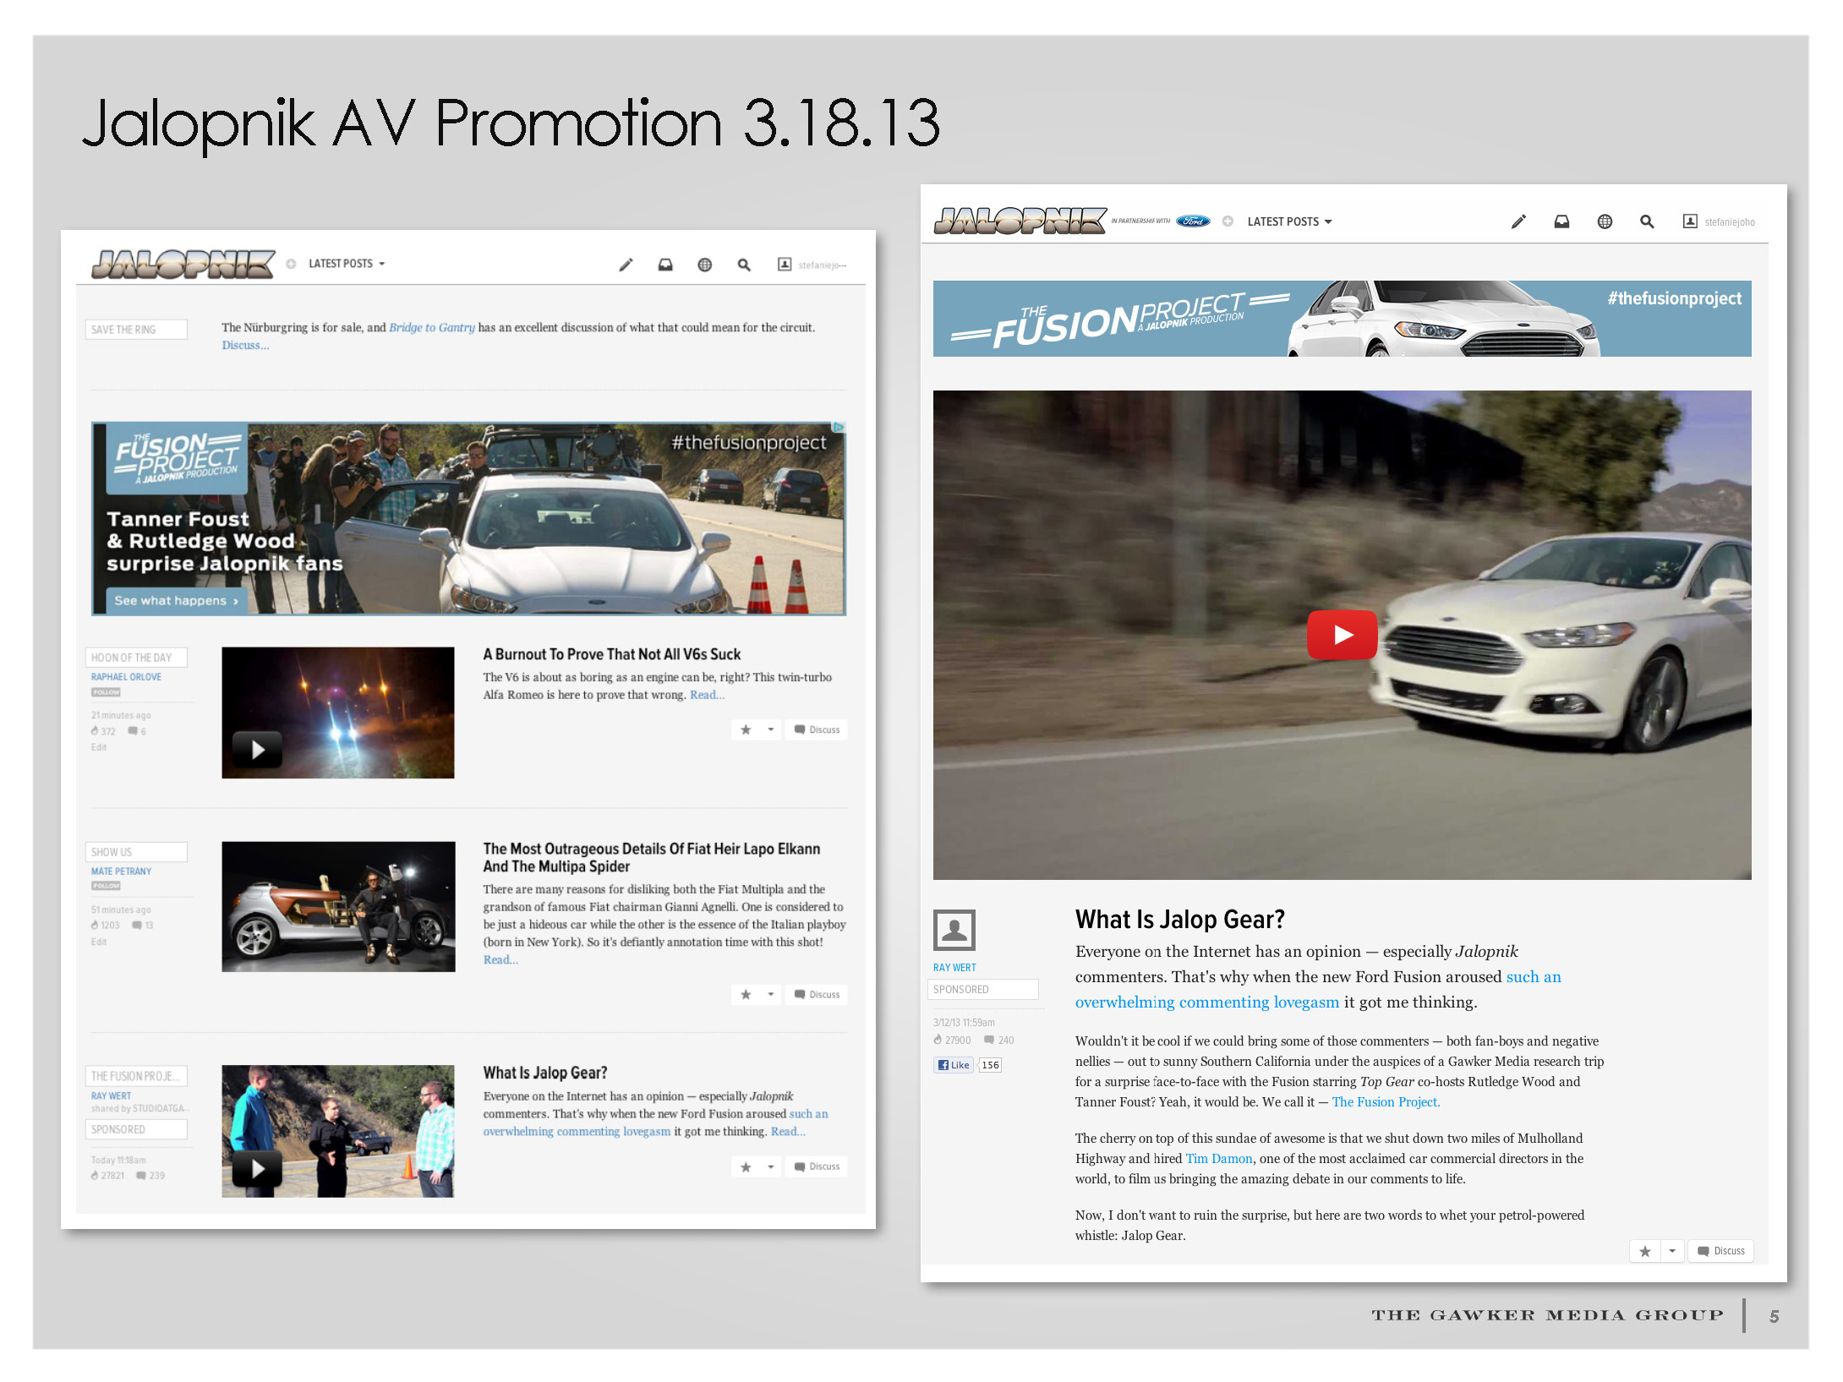This screenshot has width=1843, height=1382.
Task: Click the globe icon in right window
Action: point(1605,221)
